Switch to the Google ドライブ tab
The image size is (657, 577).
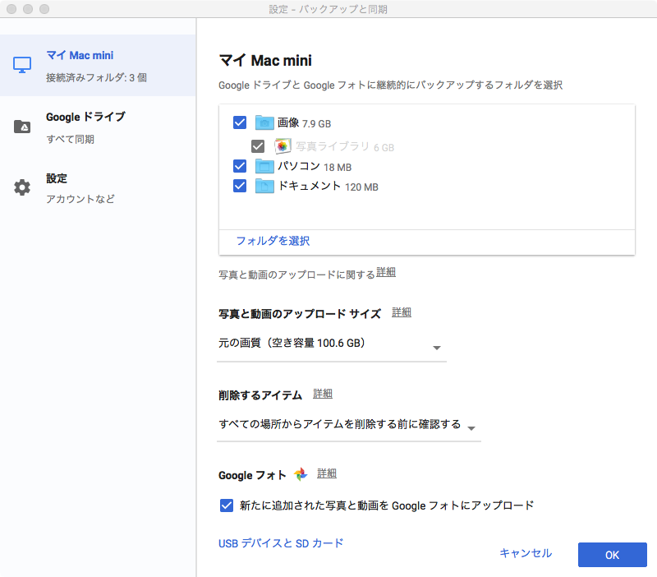tap(85, 127)
